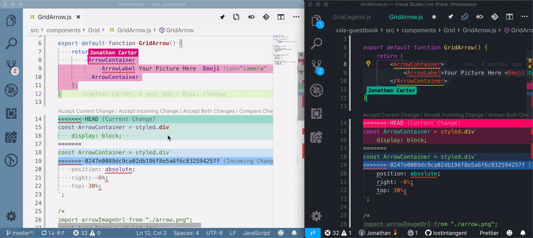This screenshot has height=238, width=533.
Task: Expand the vsls-guestbook breadcrumb in dark window
Action: tap(357, 30)
